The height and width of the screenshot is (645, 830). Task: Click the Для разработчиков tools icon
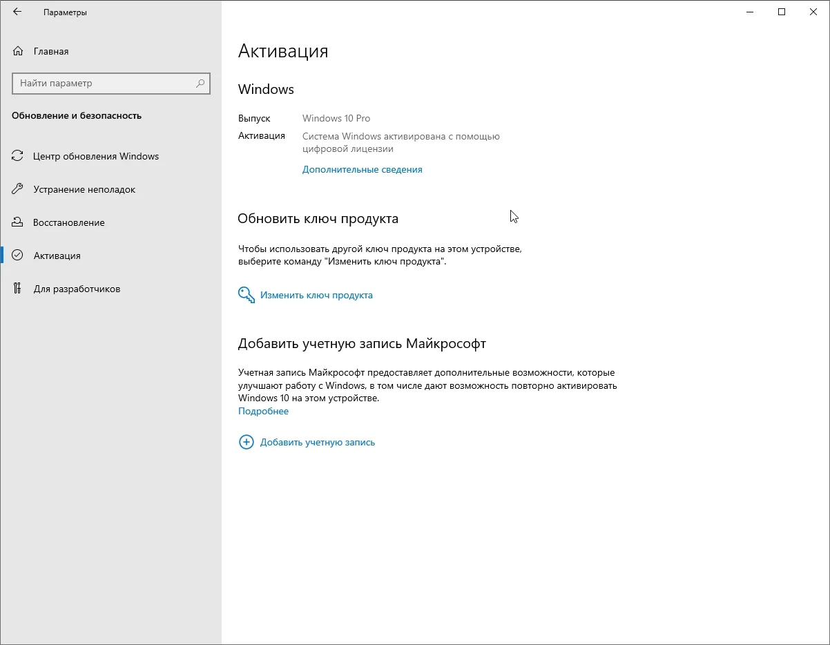click(x=18, y=289)
